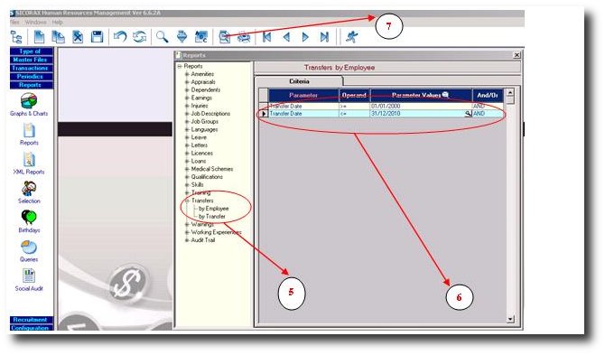
Task: Open the Queries sidebar icon
Action: tap(29, 247)
